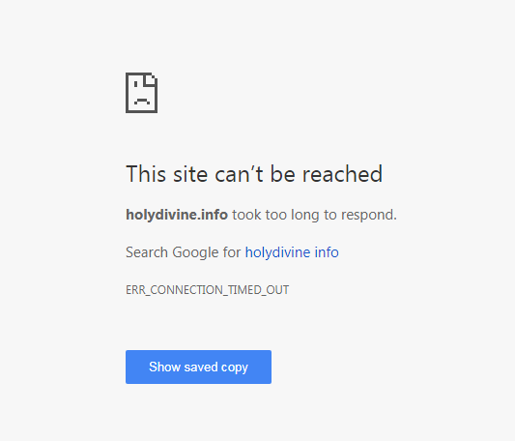This screenshot has height=441, width=515.
Task: Click the word "respond." in the message
Action: click(x=369, y=215)
